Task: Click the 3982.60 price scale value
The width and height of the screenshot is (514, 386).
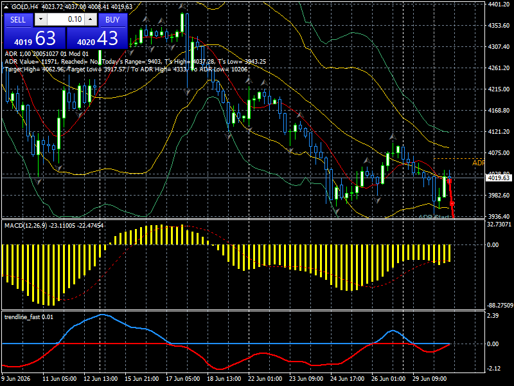Action: (x=499, y=196)
